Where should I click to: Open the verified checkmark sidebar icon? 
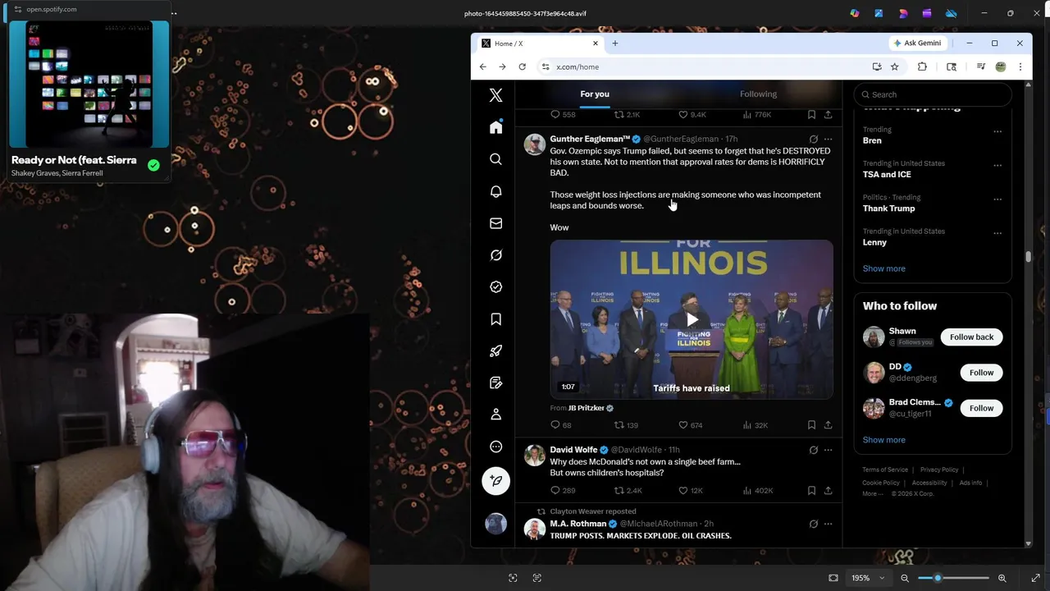point(495,287)
